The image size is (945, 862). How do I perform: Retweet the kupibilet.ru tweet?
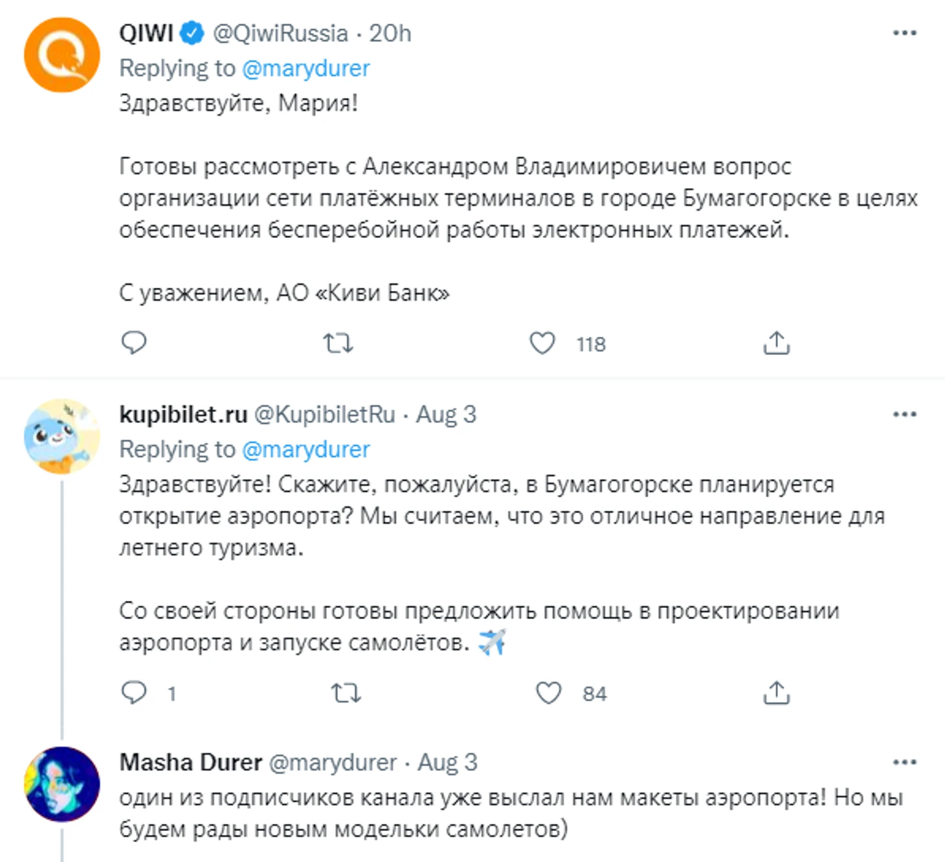pos(346,693)
